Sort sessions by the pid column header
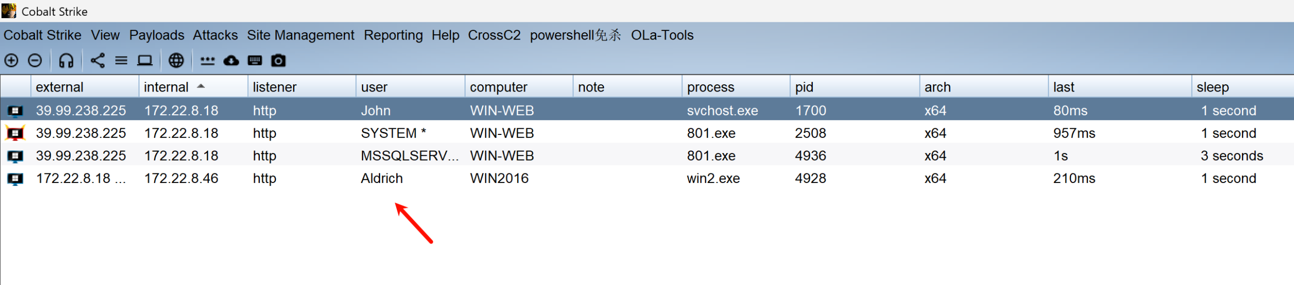Viewport: 1294px width, 285px height. 804,87
